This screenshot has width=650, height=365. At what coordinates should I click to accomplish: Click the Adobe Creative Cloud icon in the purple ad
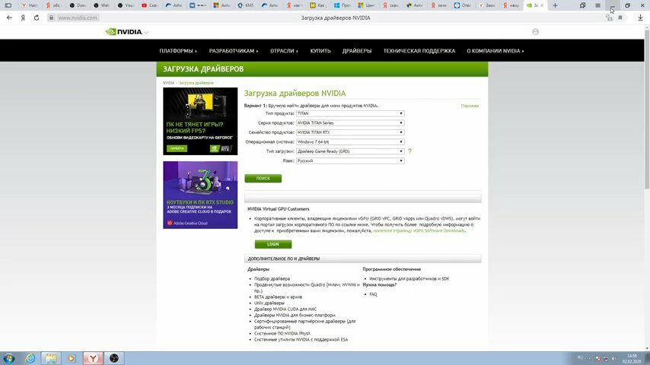pyautogui.click(x=170, y=223)
